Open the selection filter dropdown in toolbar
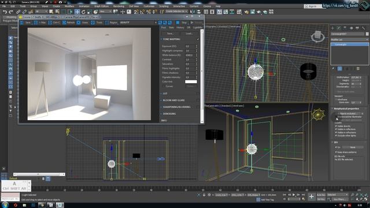The width and height of the screenshot is (370, 208). (41, 12)
